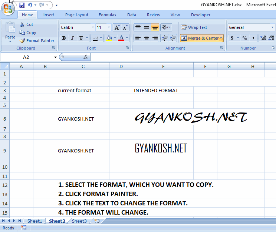Expand underline style options
The image size is (276, 232).
point(87,38)
